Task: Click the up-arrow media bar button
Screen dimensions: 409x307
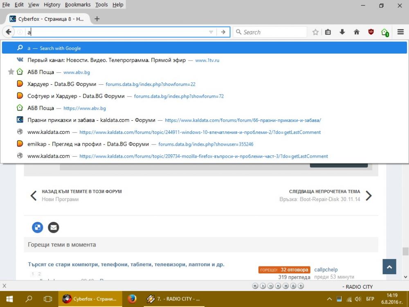Action: [301, 286]
